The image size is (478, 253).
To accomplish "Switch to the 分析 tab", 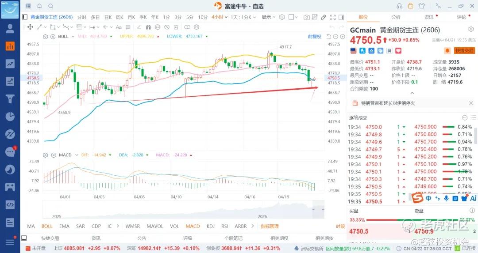I will [x=396, y=17].
